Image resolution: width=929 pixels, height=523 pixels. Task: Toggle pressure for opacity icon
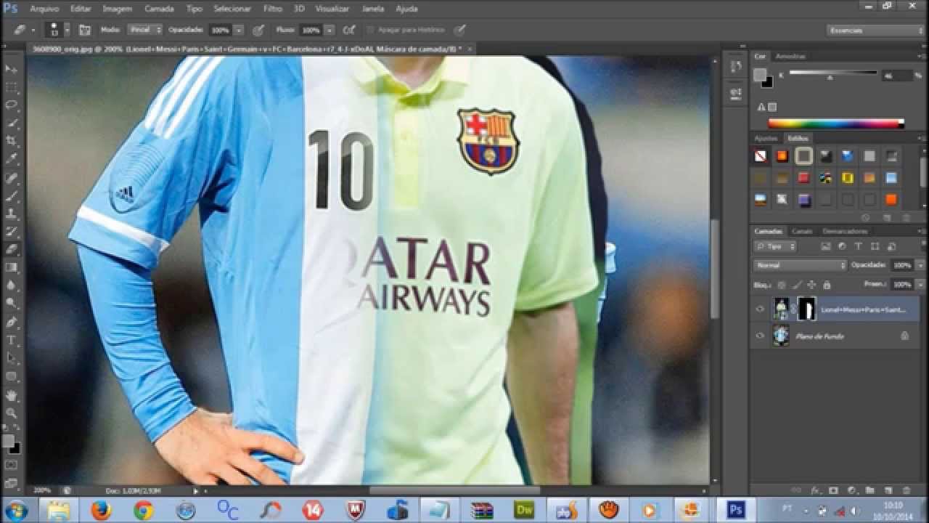[258, 31]
